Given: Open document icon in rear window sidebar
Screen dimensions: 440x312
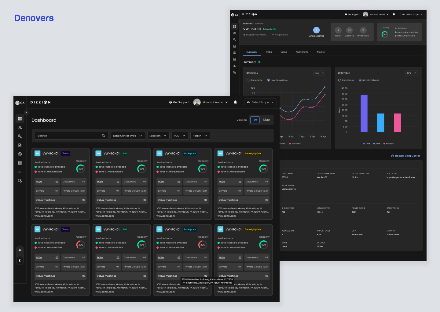Looking at the screenshot, I should (x=234, y=46).
